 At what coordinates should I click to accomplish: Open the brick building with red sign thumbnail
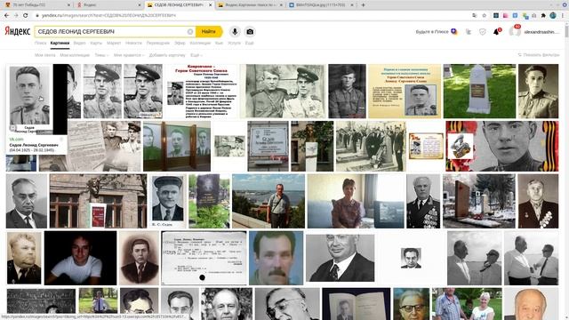[98, 201]
